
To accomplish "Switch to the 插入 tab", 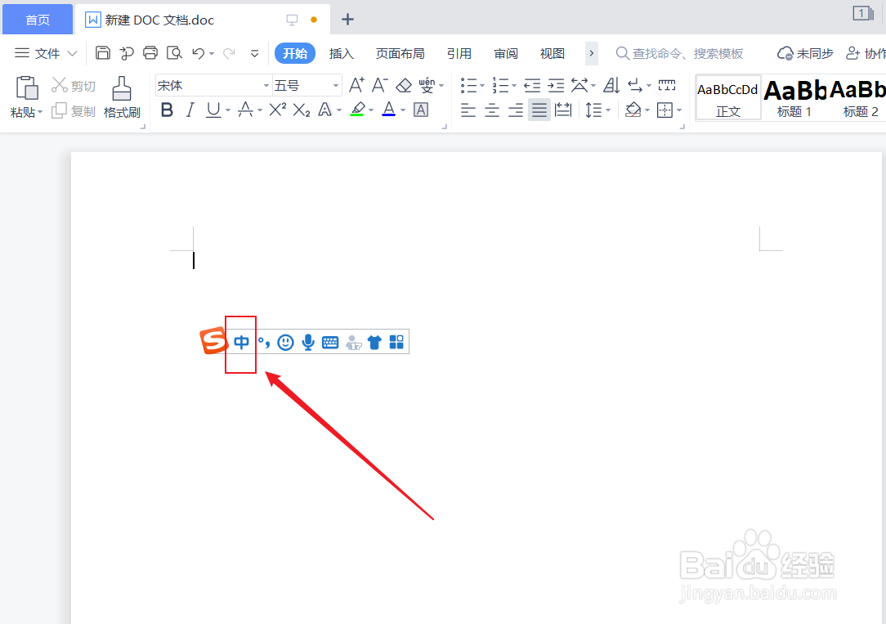I will click(x=342, y=53).
